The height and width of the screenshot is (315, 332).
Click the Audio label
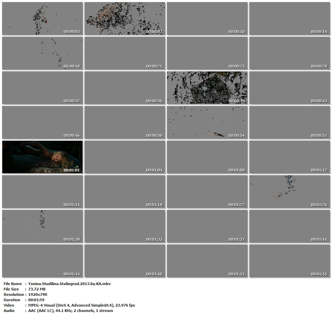click(x=9, y=311)
